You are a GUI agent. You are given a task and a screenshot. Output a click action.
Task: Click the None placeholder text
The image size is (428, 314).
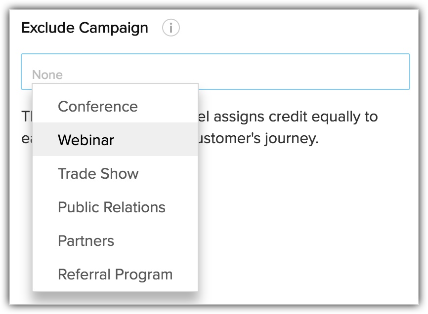click(47, 75)
